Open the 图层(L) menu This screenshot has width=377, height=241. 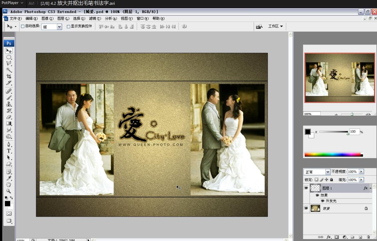coord(63,19)
